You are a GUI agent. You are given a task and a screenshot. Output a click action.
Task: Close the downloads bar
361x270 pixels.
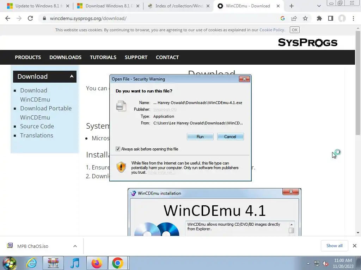[355, 246]
